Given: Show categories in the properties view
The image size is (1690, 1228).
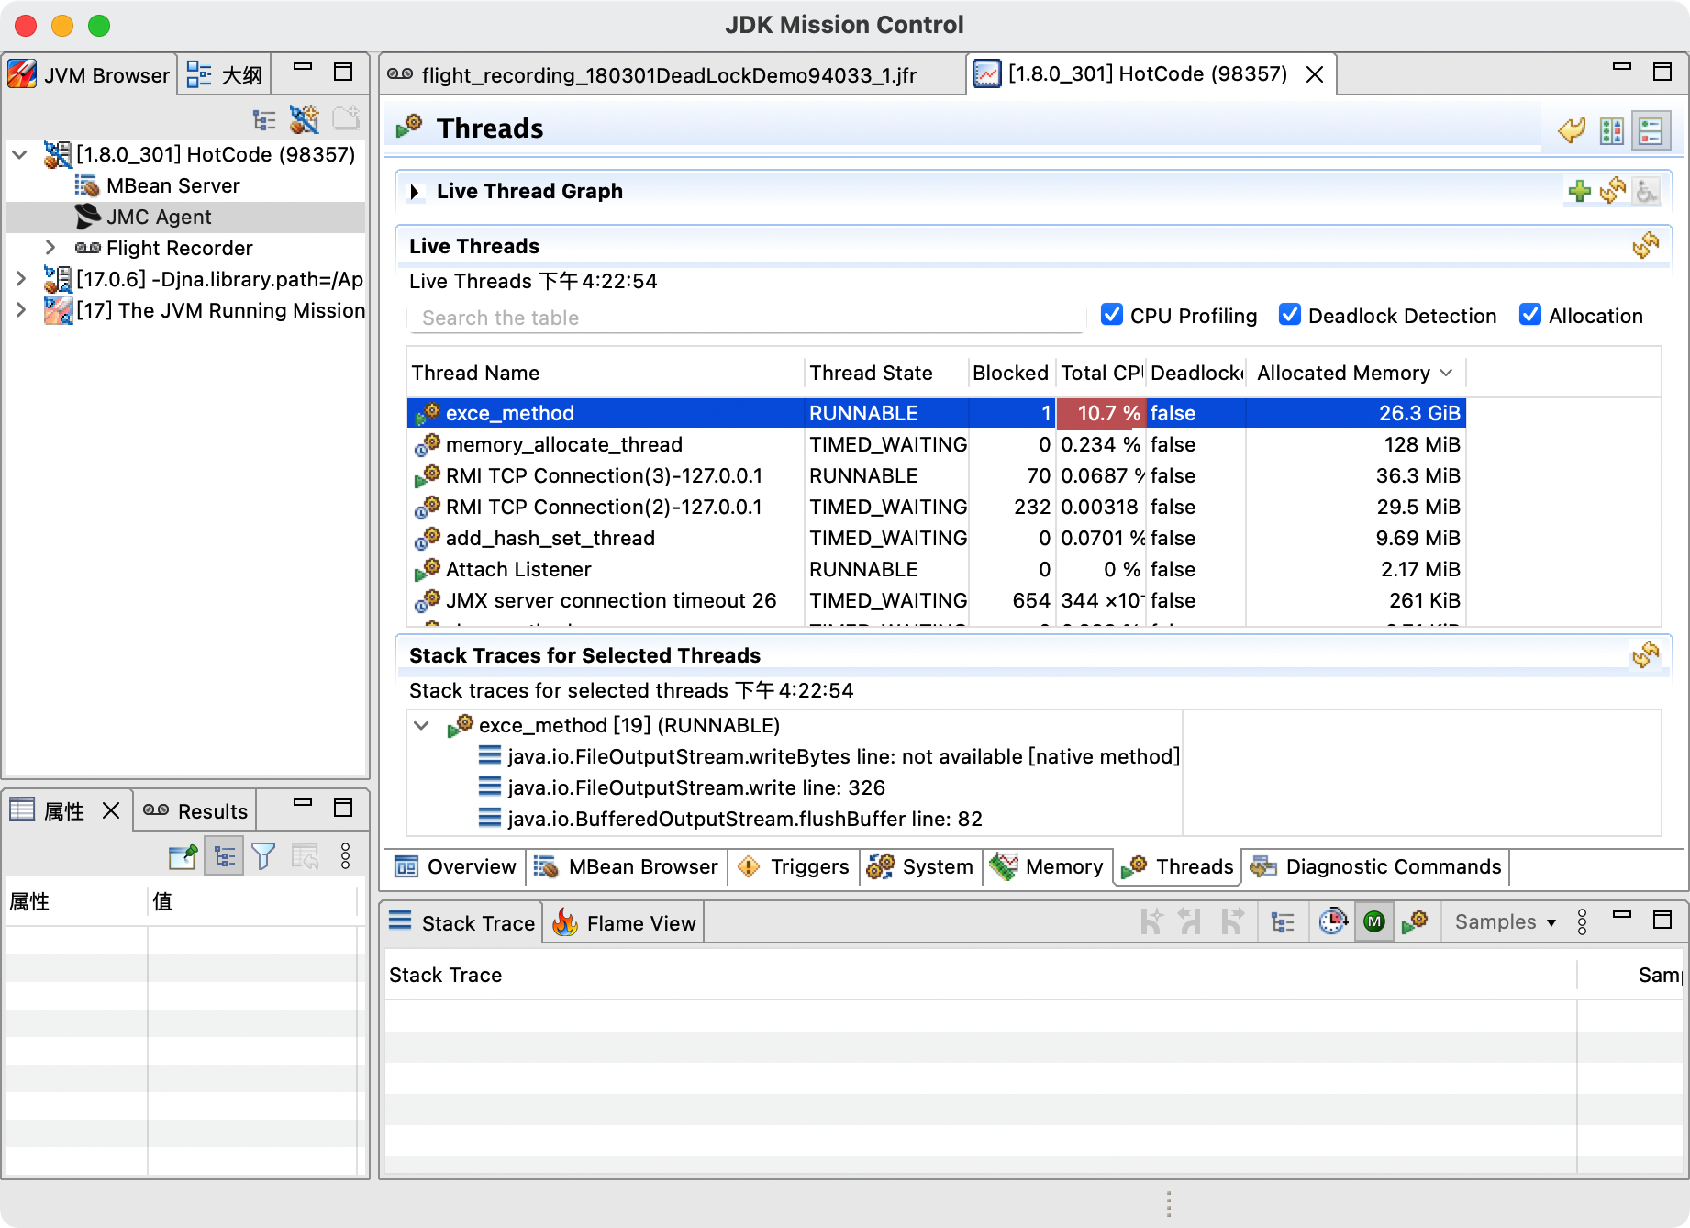Looking at the screenshot, I should [224, 856].
